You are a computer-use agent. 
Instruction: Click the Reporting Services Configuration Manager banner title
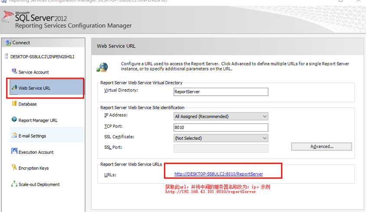tap(73, 26)
